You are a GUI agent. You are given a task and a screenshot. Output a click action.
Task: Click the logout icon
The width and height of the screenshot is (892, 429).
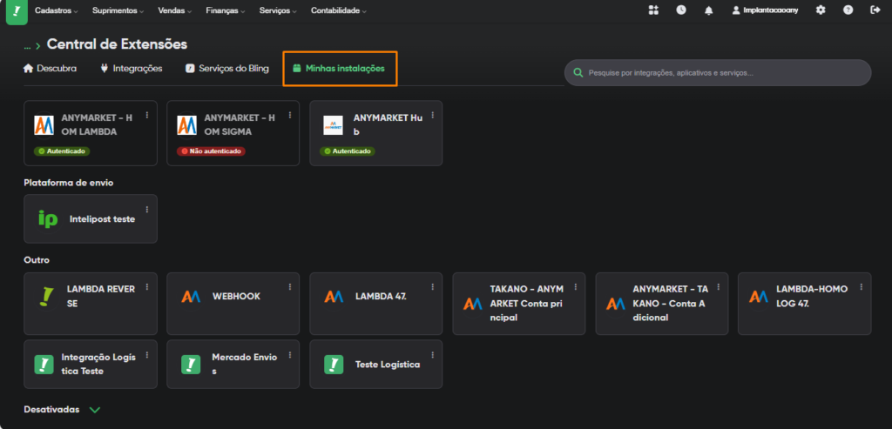coord(875,10)
